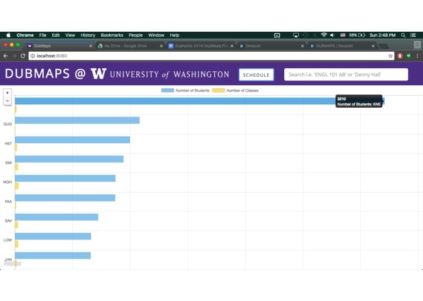Viewport: 423px width, 301px height.
Task: Close the Dubhacks 2016 doc tab
Action: [x=232, y=46]
